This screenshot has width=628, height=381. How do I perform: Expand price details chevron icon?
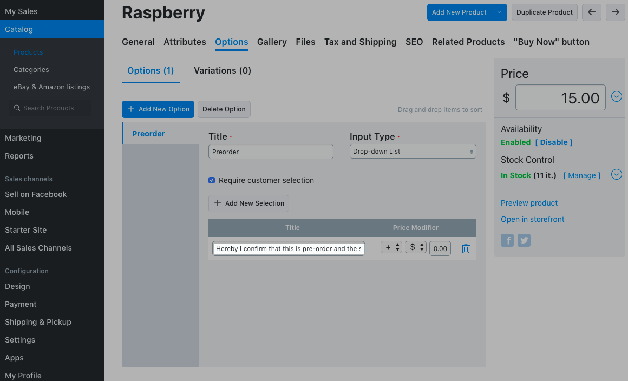click(x=616, y=97)
